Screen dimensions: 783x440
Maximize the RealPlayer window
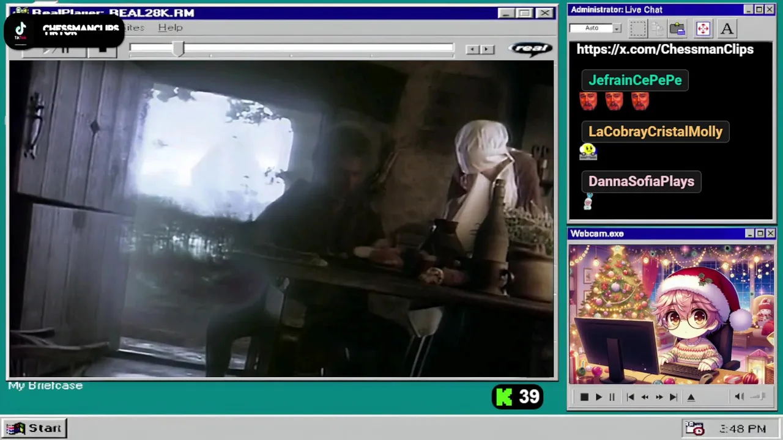coord(525,13)
